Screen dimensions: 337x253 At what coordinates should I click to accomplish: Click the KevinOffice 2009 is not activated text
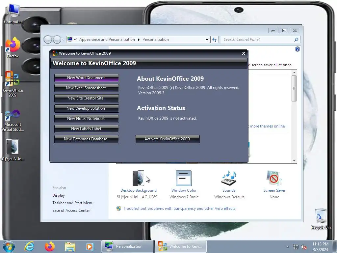click(168, 118)
